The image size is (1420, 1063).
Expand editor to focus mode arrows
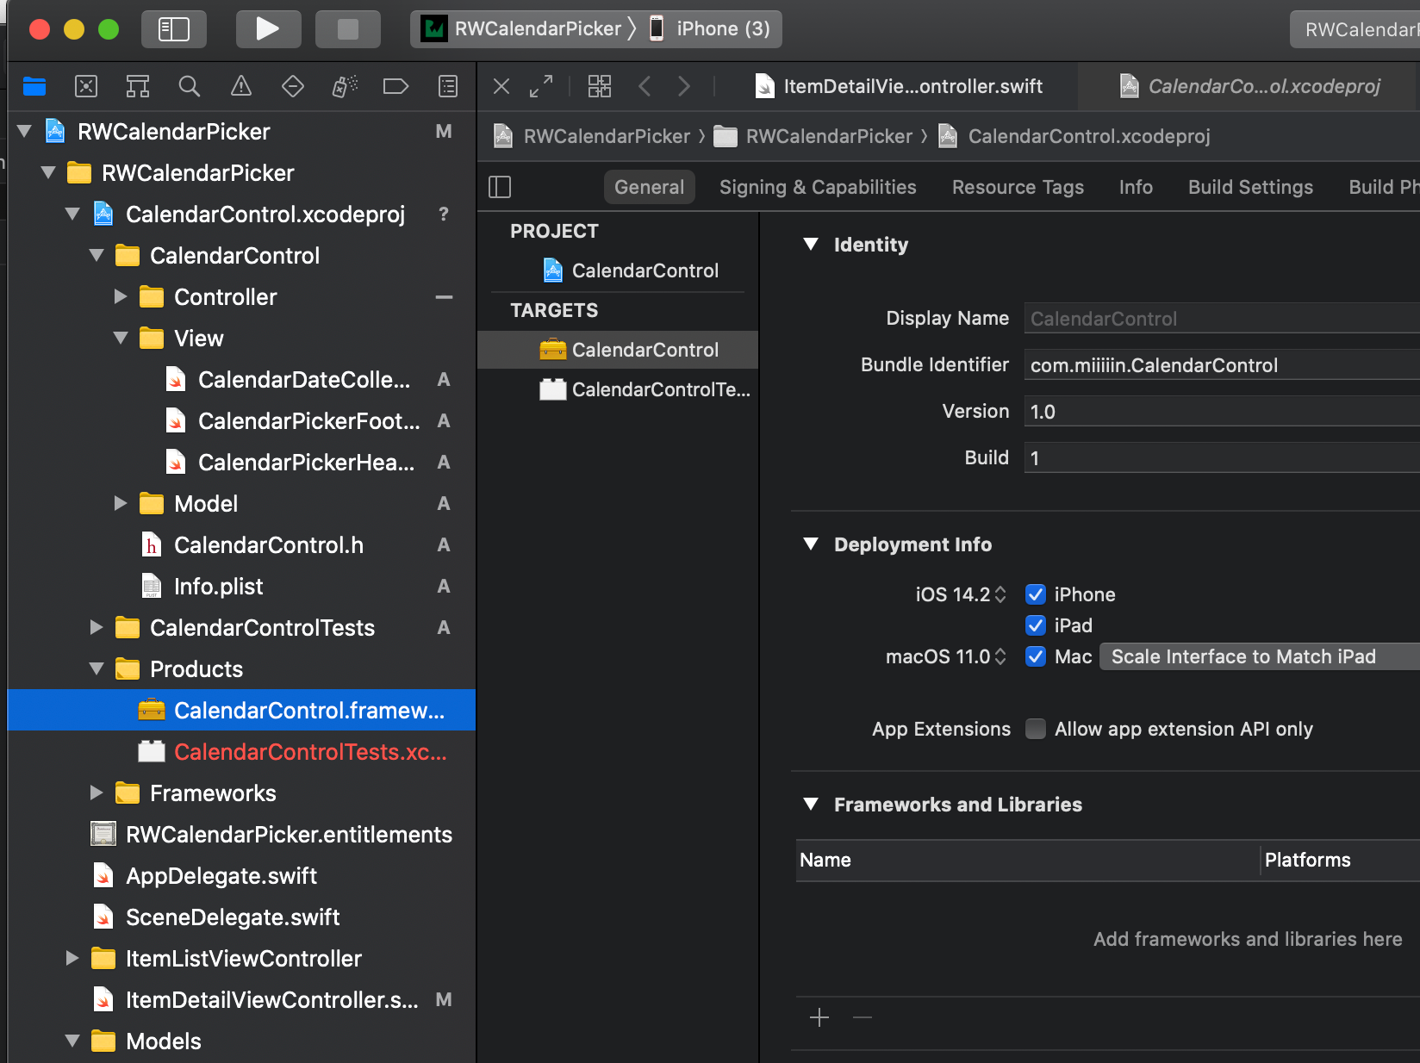point(541,86)
